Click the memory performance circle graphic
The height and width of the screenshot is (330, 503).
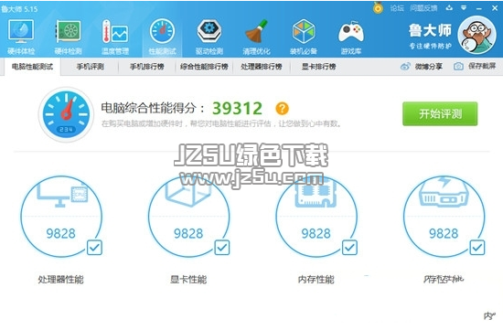316,216
